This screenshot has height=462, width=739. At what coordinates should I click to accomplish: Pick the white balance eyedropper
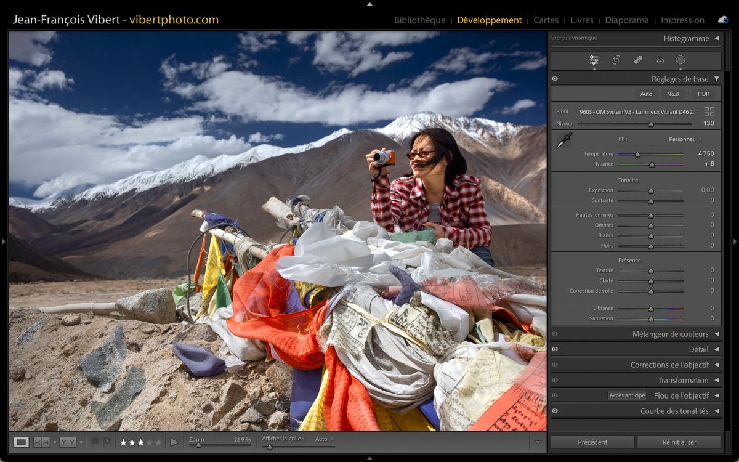tap(563, 140)
